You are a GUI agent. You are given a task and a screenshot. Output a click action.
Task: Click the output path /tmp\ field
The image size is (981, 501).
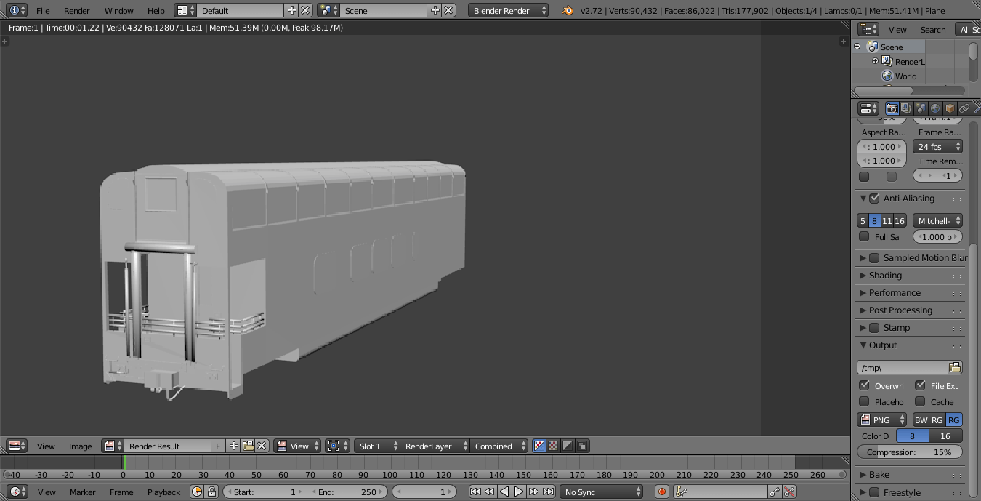[x=902, y=367]
